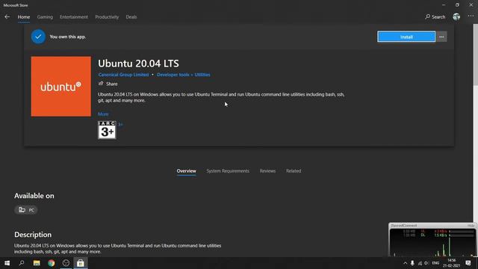Screen dimensions: 478x269
Task: Open the clock and date flyout
Action: (451, 263)
